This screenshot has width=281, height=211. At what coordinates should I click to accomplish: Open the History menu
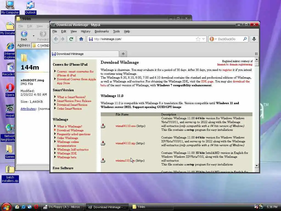(x=86, y=31)
